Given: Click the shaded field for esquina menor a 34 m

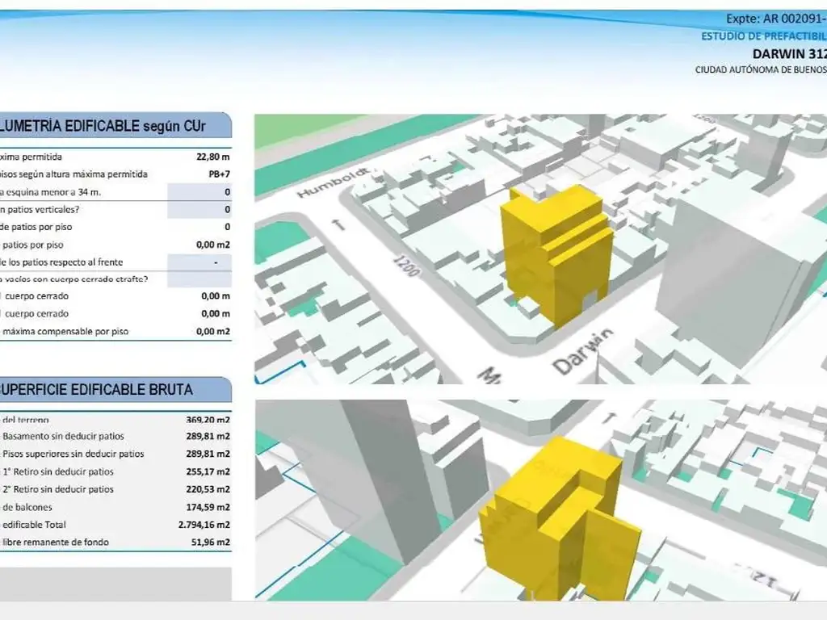Looking at the screenshot, I should [199, 192].
